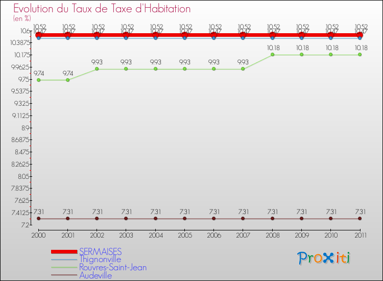383x281 pixels.
Task: Click the value label 10.18 above year 2009
Action: point(302,48)
